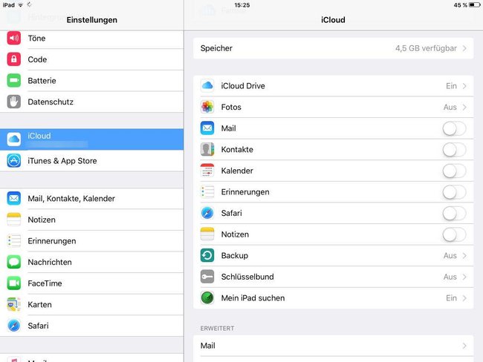Viewport: 483px width, 362px height.
Task: Tap the Notizen icon in iCloud list
Action: pyautogui.click(x=207, y=234)
